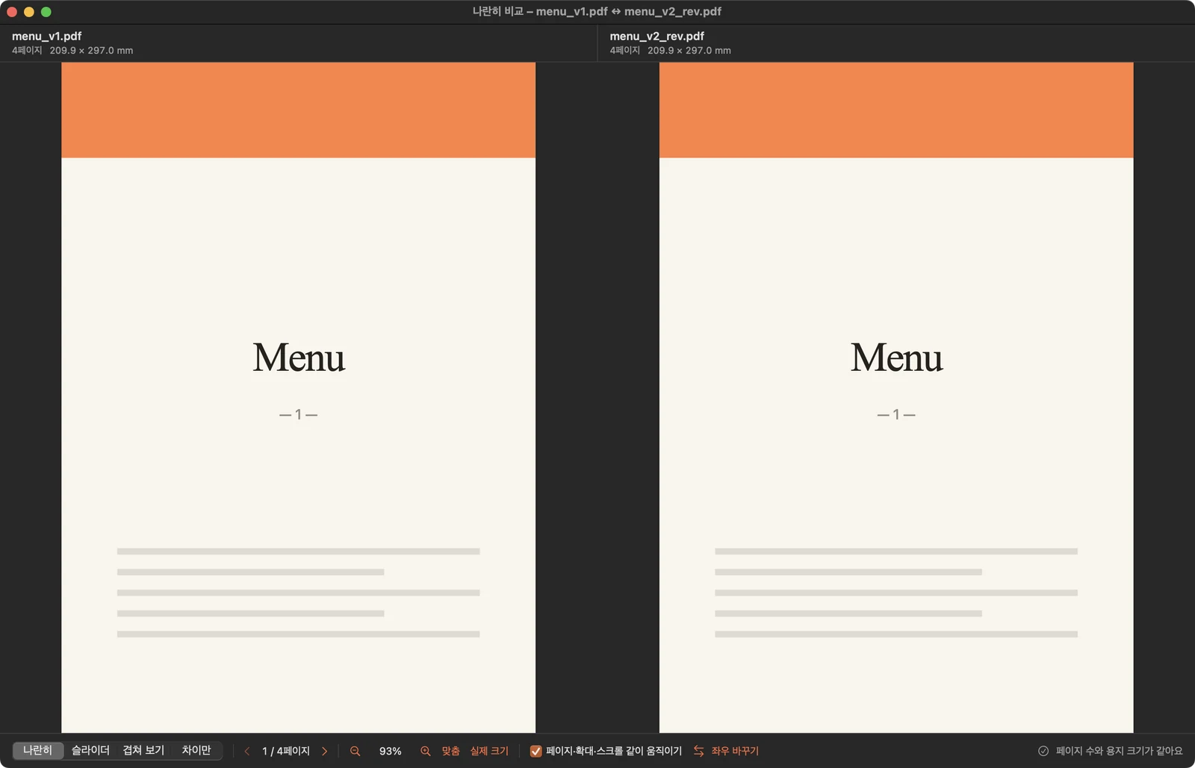Click the menu_v2_rev.pdf file name header

[657, 36]
